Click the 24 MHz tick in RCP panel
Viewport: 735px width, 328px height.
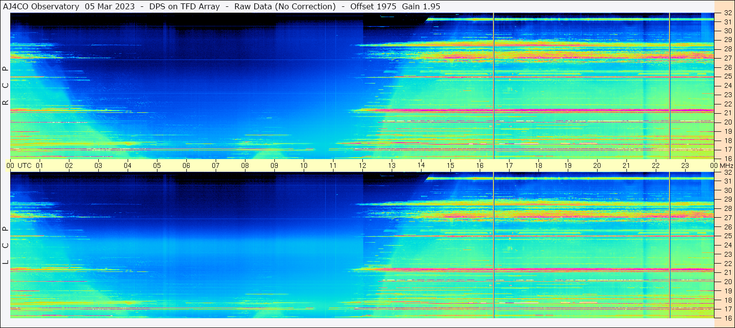pyautogui.click(x=728, y=85)
